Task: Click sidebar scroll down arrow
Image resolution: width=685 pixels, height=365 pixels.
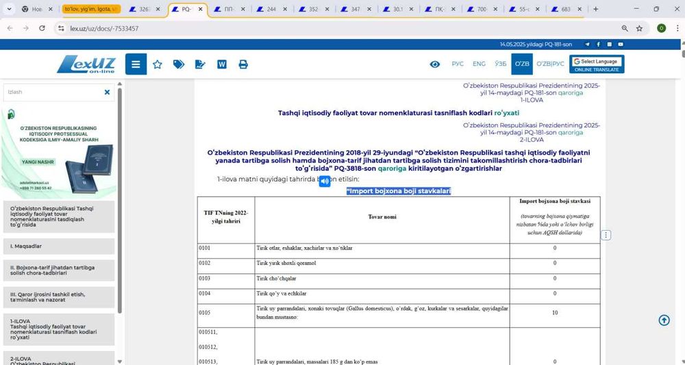Action: pos(120,362)
